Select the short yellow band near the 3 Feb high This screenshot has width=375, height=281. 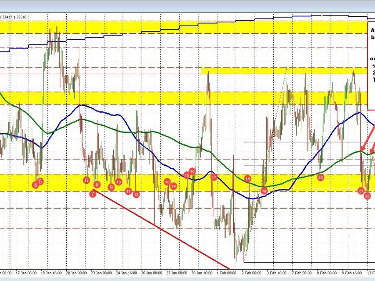coord(283,71)
